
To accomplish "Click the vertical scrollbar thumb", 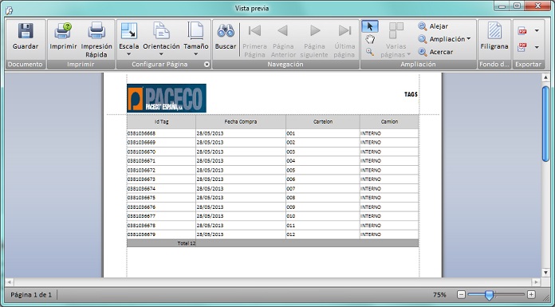I will pyautogui.click(x=545, y=124).
